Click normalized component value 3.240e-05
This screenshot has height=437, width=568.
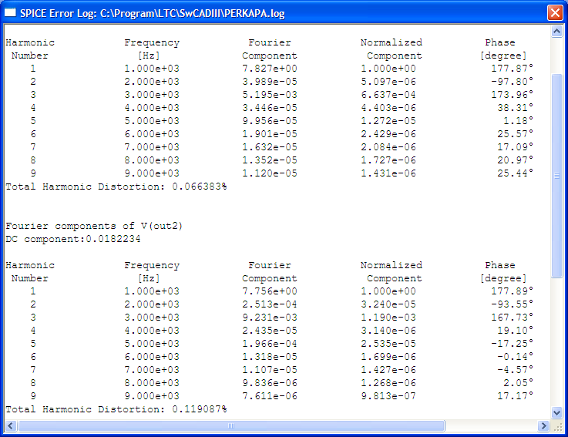point(388,304)
